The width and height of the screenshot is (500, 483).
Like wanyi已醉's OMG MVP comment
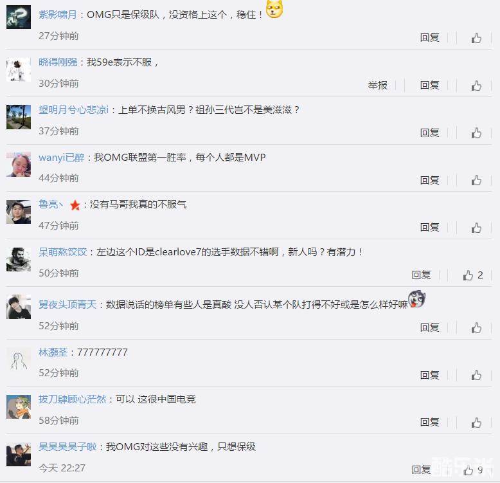point(476,180)
